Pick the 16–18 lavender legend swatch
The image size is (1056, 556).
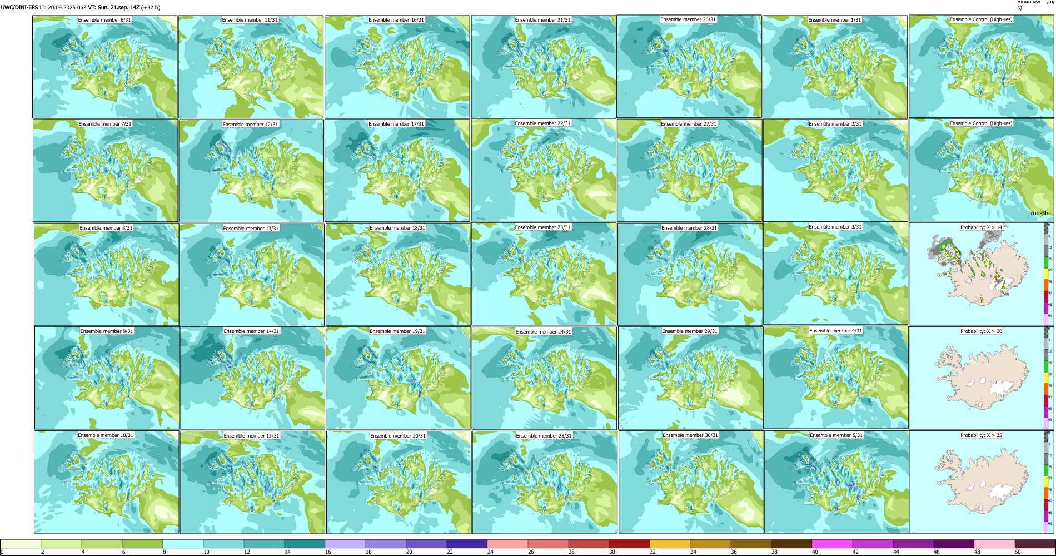[x=345, y=544]
